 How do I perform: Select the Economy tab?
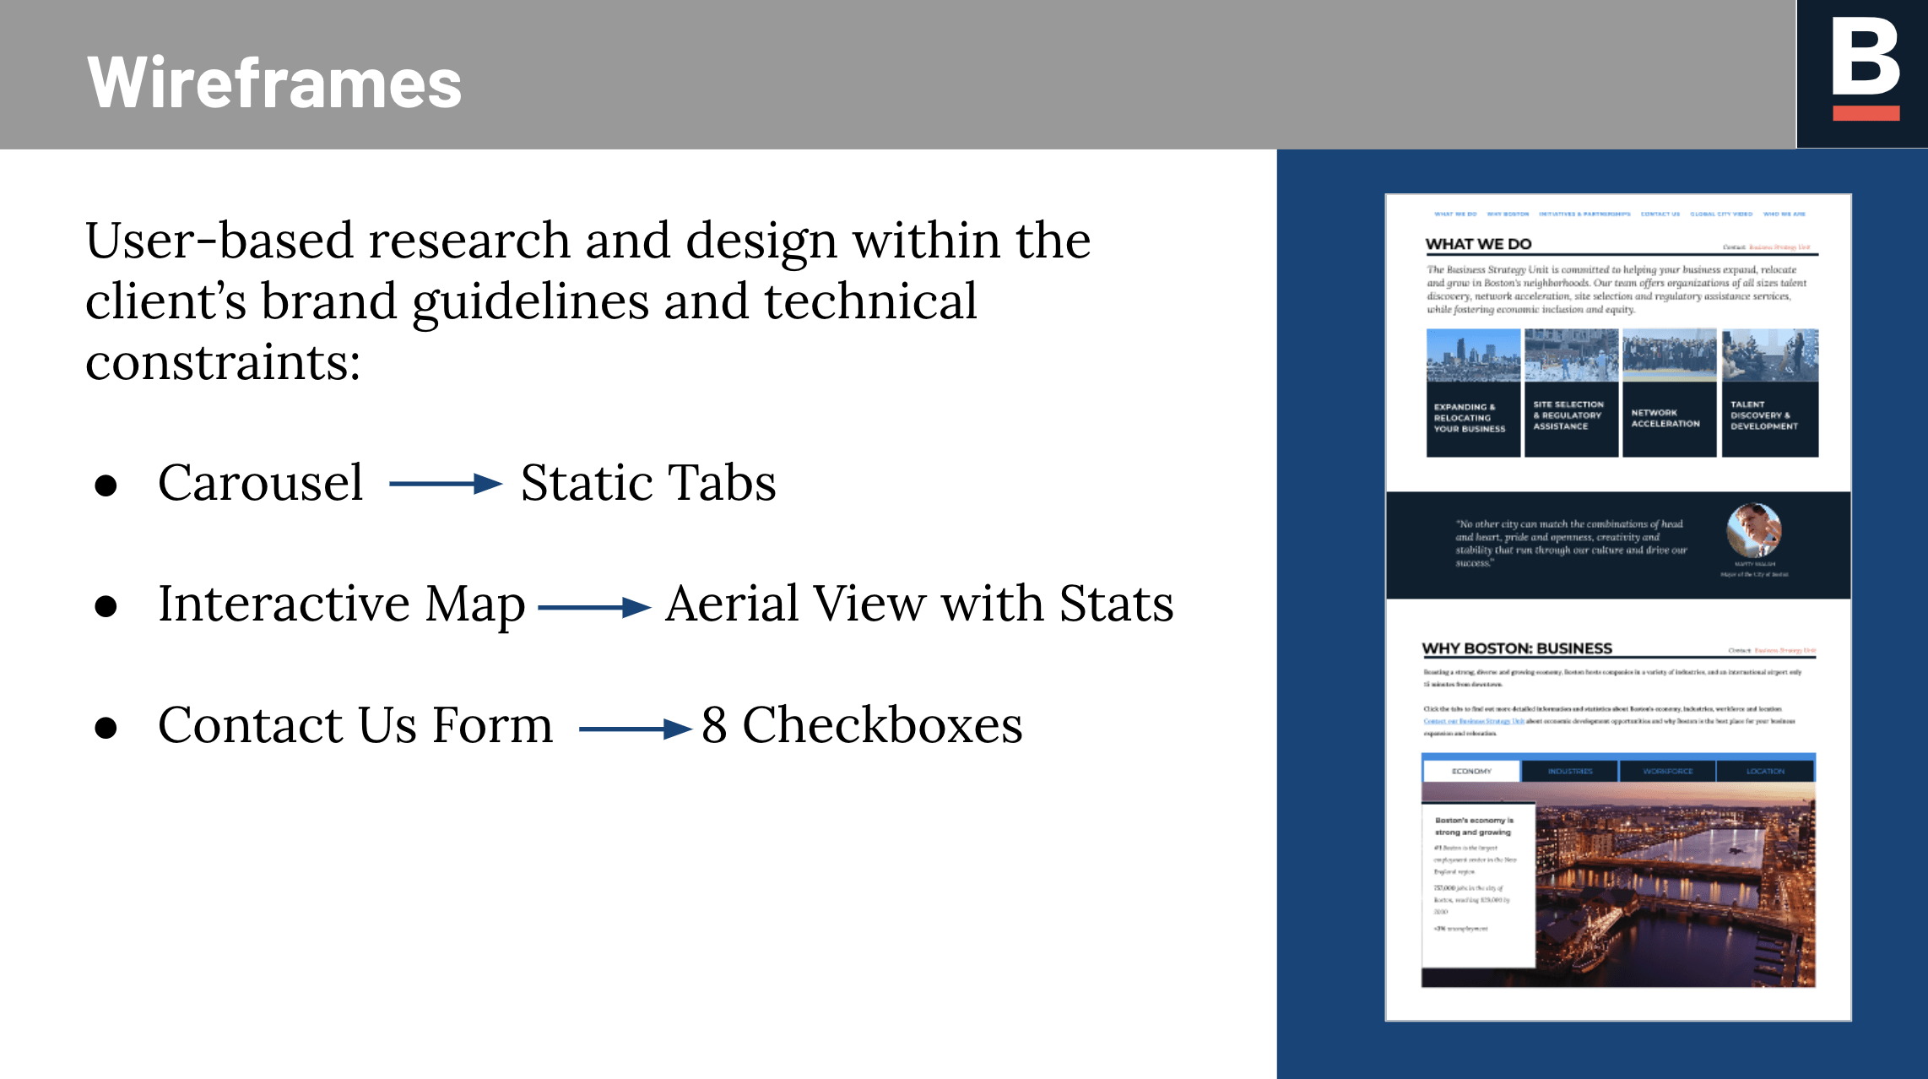(1471, 772)
